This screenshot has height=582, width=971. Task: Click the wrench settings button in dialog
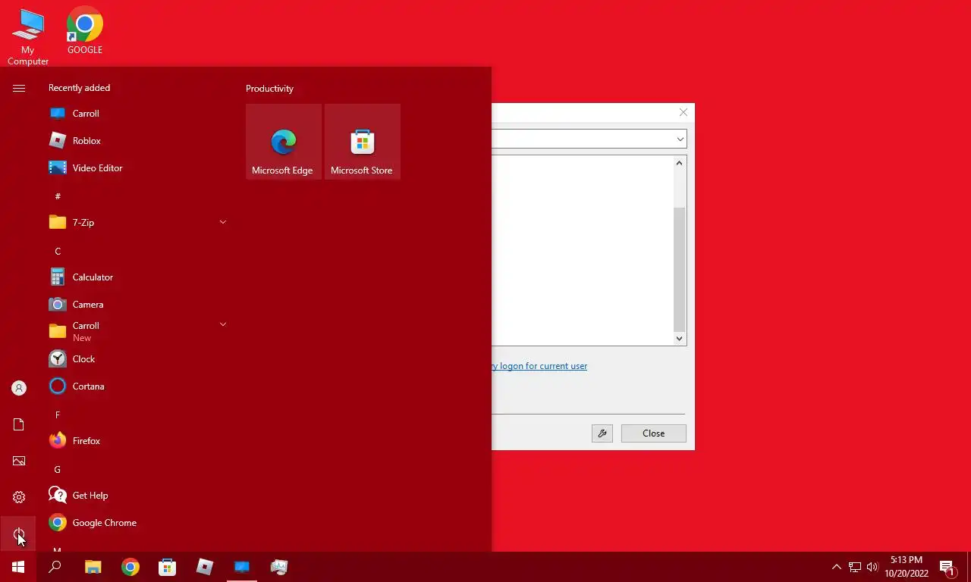602,433
